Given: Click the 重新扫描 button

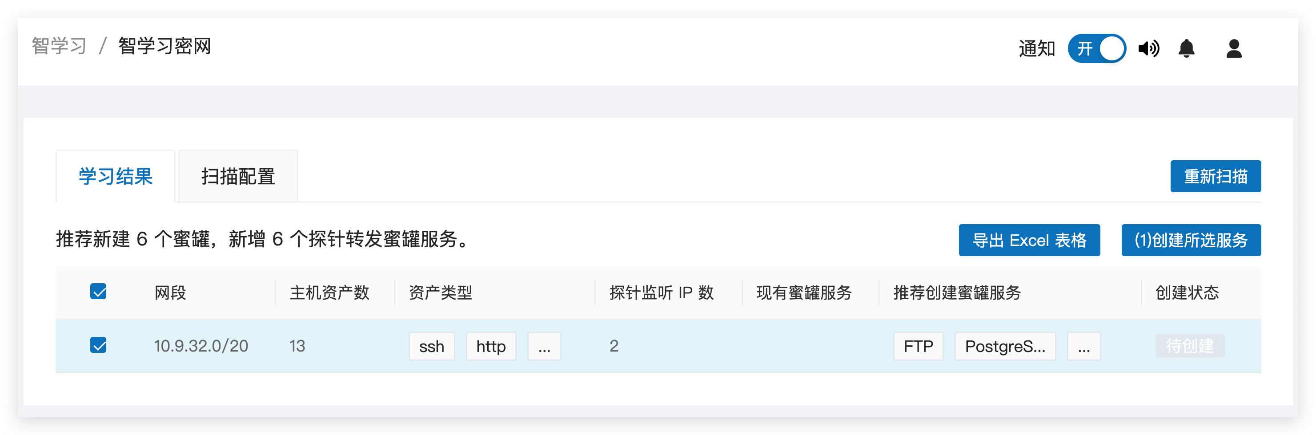Looking at the screenshot, I should 1216,177.
